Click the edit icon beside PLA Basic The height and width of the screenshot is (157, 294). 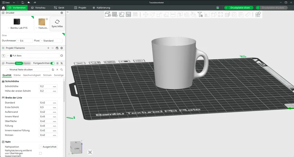click(x=61, y=55)
